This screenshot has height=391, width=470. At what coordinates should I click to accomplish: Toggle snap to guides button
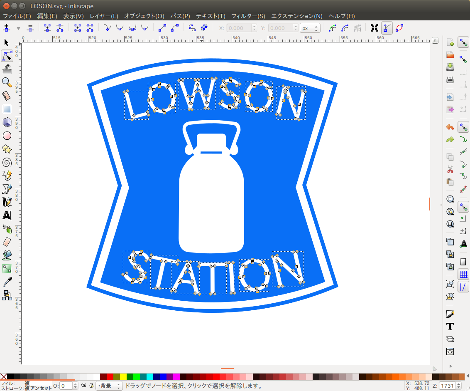(x=463, y=287)
